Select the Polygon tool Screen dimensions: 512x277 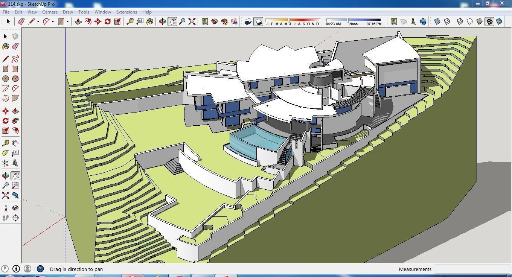point(15,79)
